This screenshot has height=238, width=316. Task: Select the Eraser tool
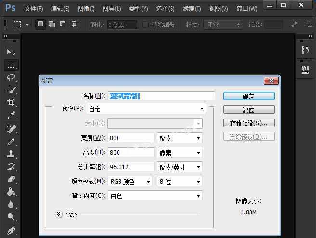[11, 179]
